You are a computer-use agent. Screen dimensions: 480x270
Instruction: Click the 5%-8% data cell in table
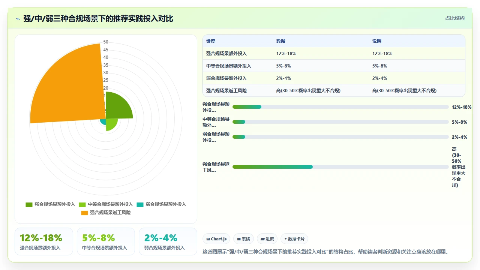tap(283, 66)
